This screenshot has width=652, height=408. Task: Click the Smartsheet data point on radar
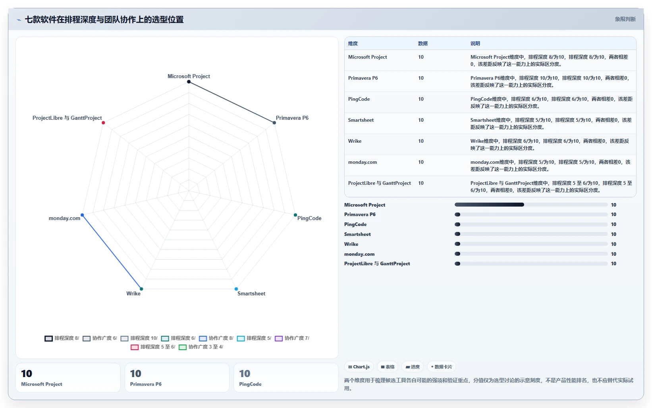tap(236, 289)
